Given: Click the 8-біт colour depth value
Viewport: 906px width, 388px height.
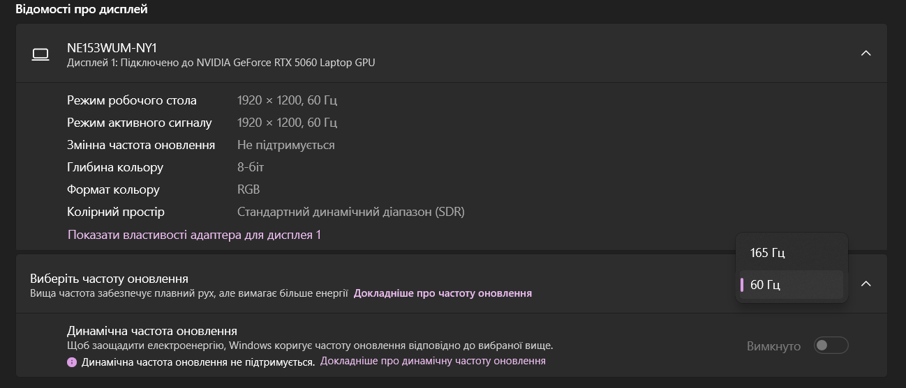Looking at the screenshot, I should [x=251, y=167].
